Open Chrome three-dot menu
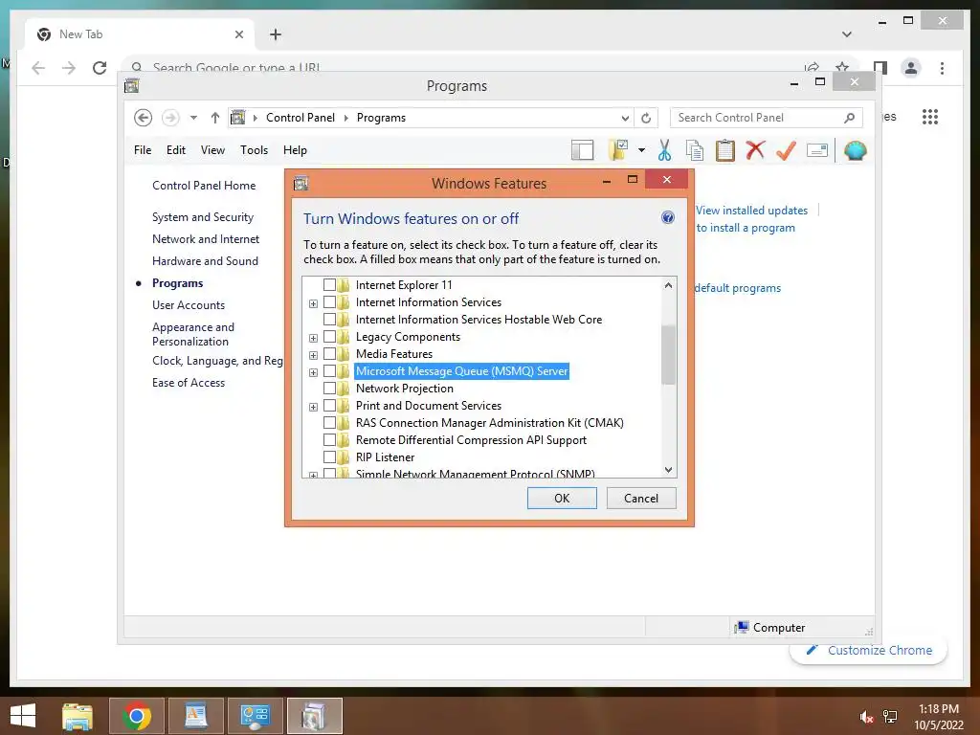The height and width of the screenshot is (735, 980). (x=942, y=68)
